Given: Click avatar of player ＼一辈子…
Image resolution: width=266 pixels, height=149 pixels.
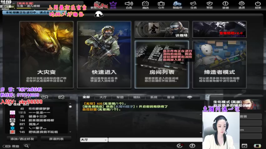Looking at the screenshot, I should [x=12, y=128].
